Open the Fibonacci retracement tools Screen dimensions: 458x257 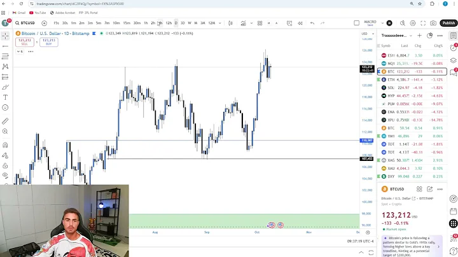pyautogui.click(x=5, y=57)
